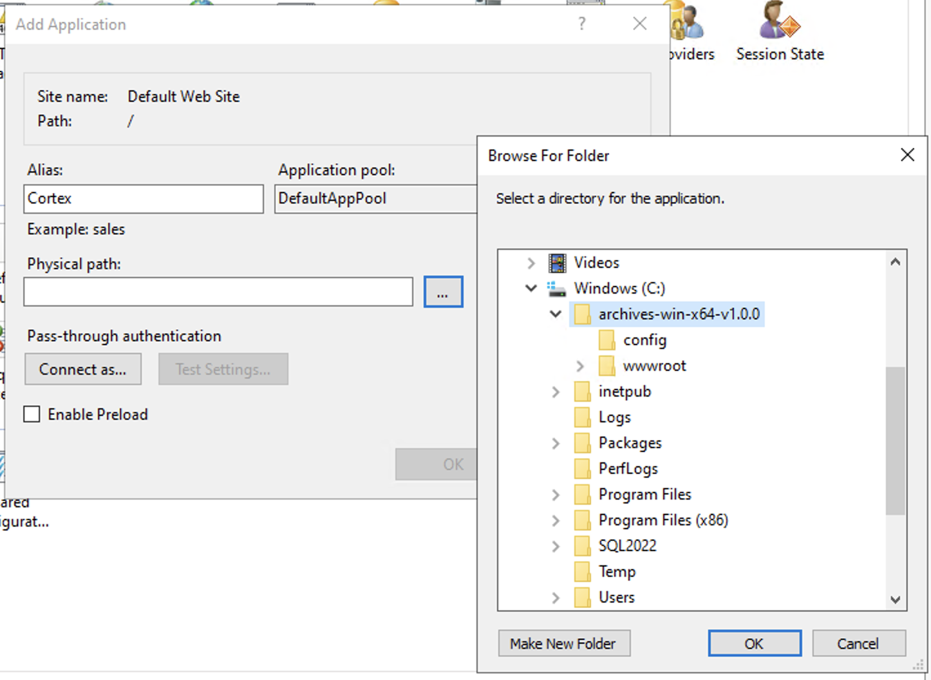Select the SQL2022 folder label
The image size is (931, 680).
coord(627,546)
